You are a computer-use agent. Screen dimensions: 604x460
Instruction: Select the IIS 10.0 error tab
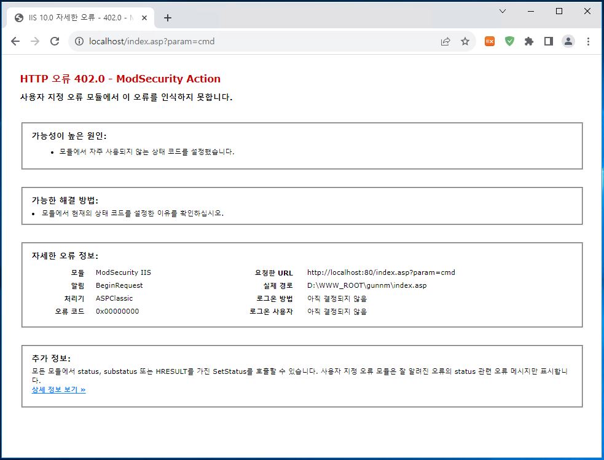pos(81,18)
